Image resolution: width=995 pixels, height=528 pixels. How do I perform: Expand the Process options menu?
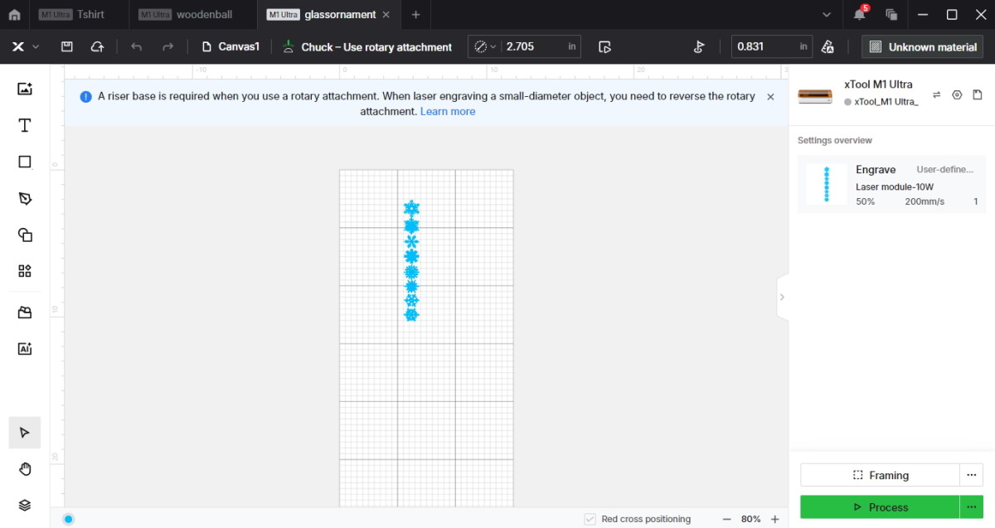point(971,506)
